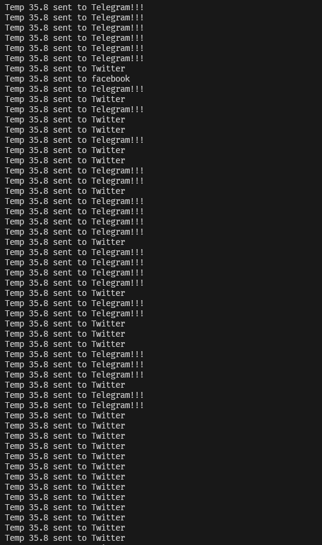Click "to" on the facebook log line
Viewport: 322px width, 545px height.
pos(82,79)
